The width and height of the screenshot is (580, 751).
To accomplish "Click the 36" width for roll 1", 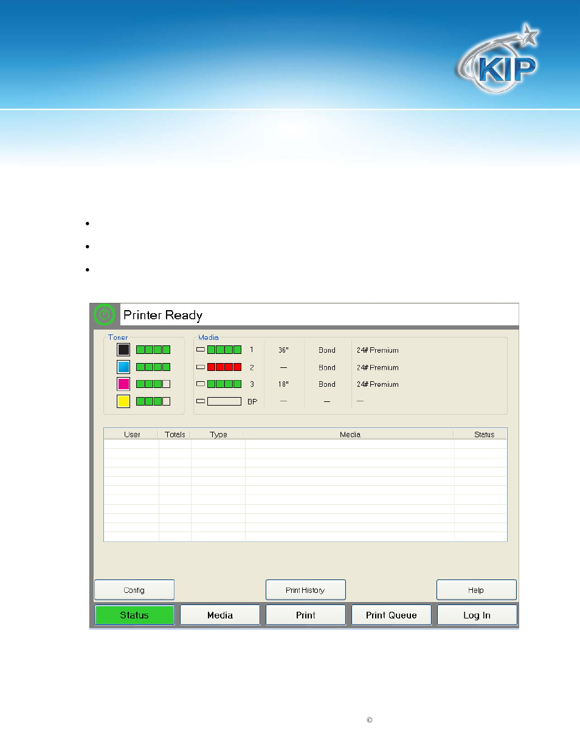I will (x=283, y=350).
